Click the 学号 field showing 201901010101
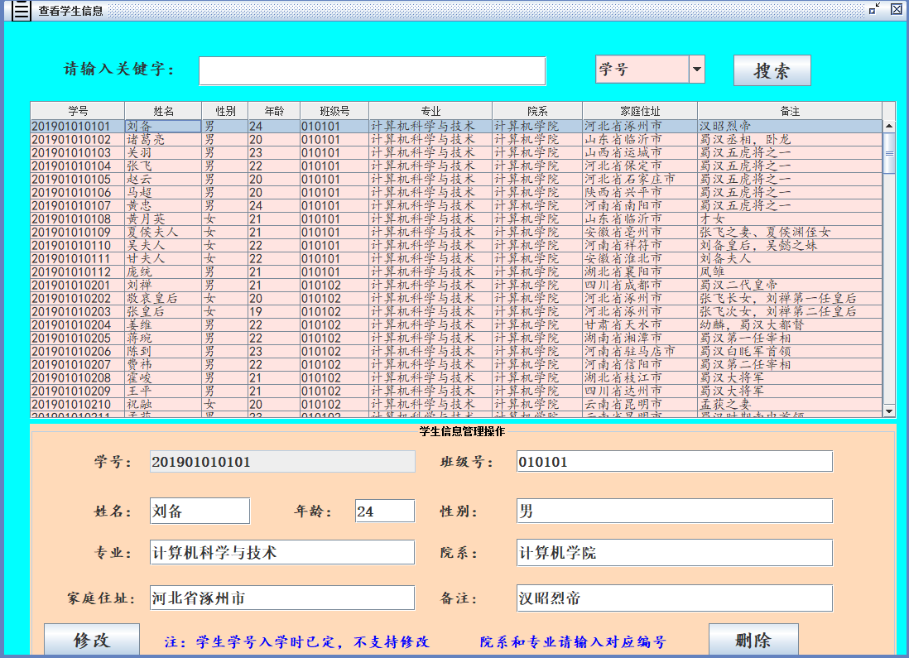 coord(282,462)
